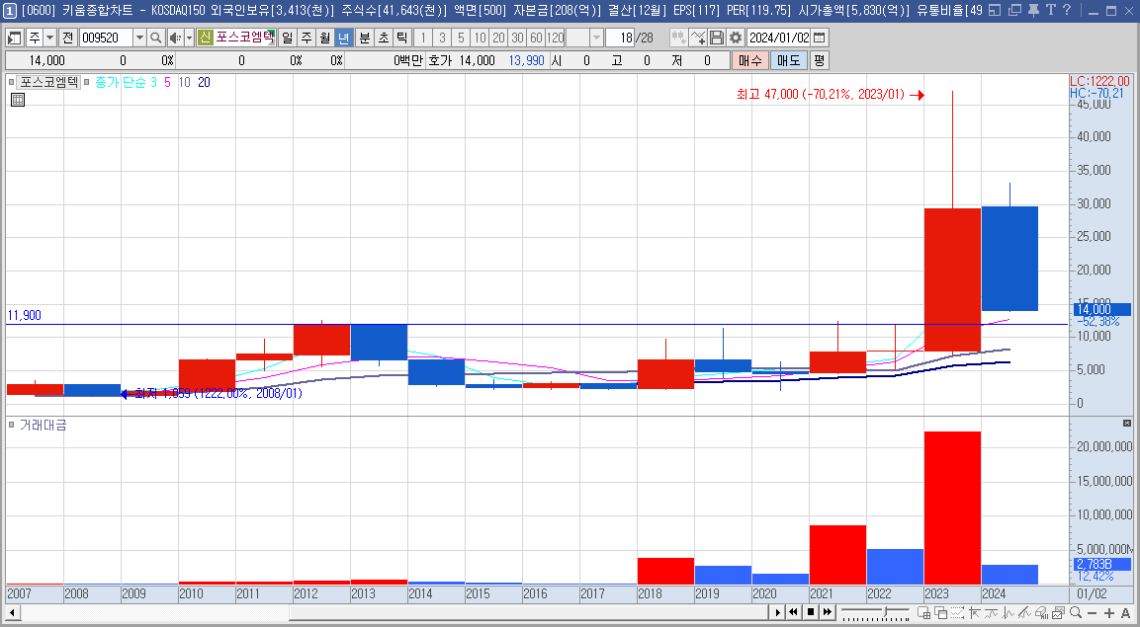Open custom interval dropdown
This screenshot has height=627, width=1140.
pyautogui.click(x=596, y=38)
